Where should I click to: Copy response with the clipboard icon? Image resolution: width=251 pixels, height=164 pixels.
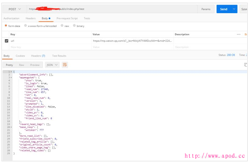[245, 65]
